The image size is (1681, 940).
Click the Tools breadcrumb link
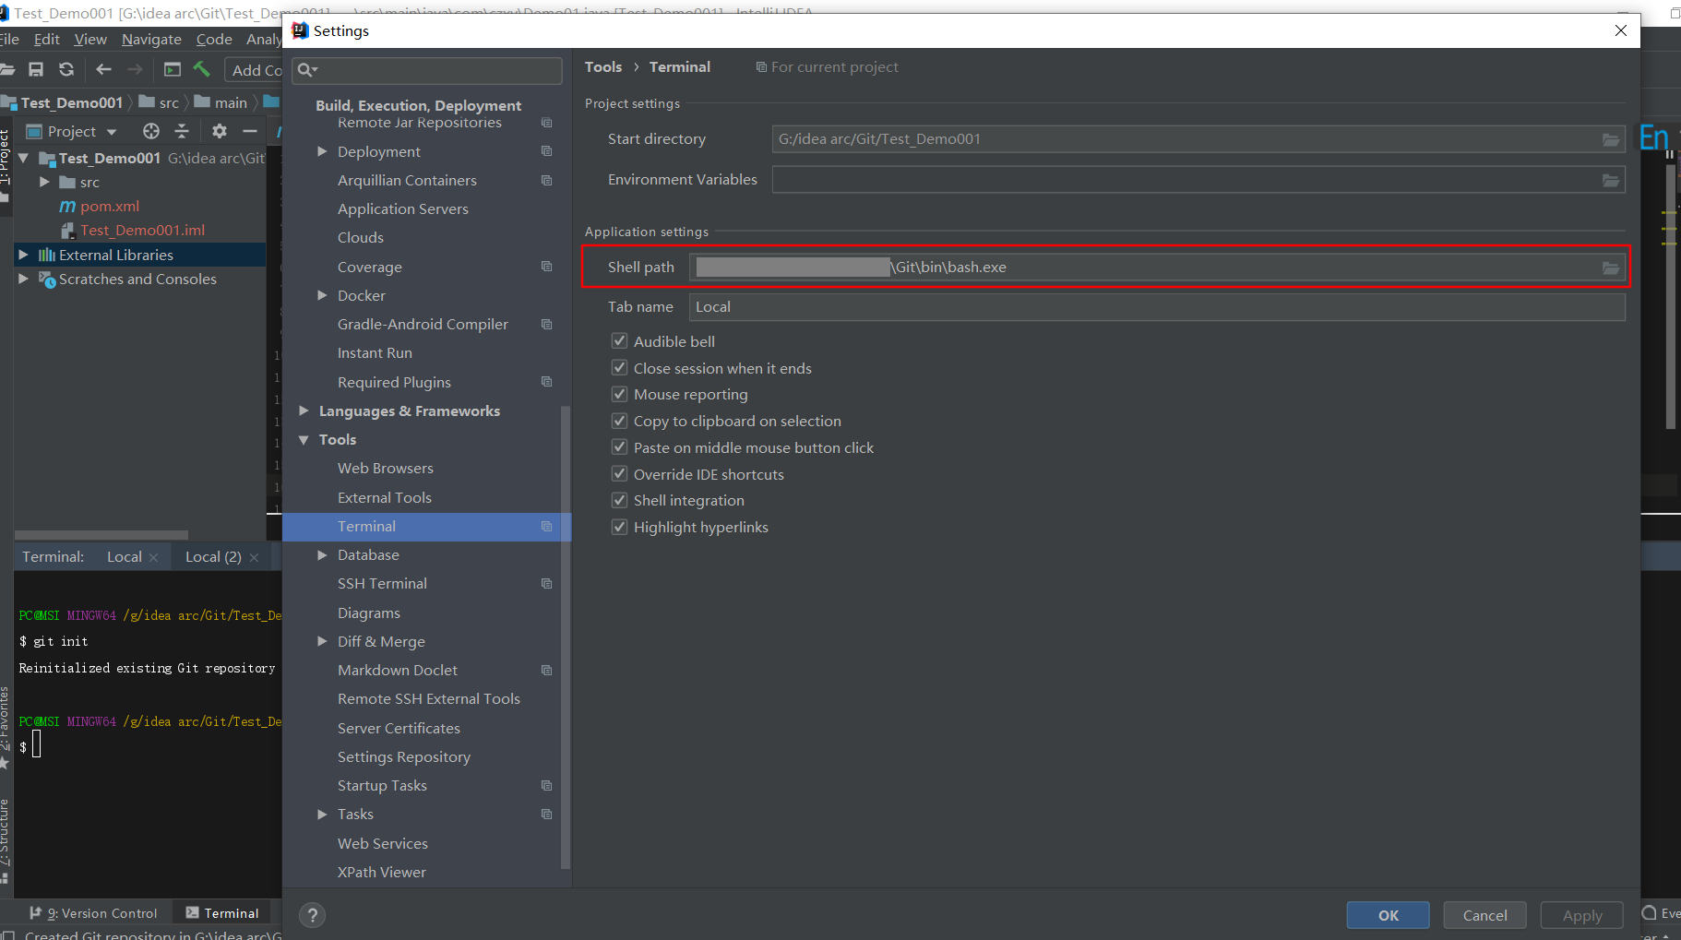point(603,67)
